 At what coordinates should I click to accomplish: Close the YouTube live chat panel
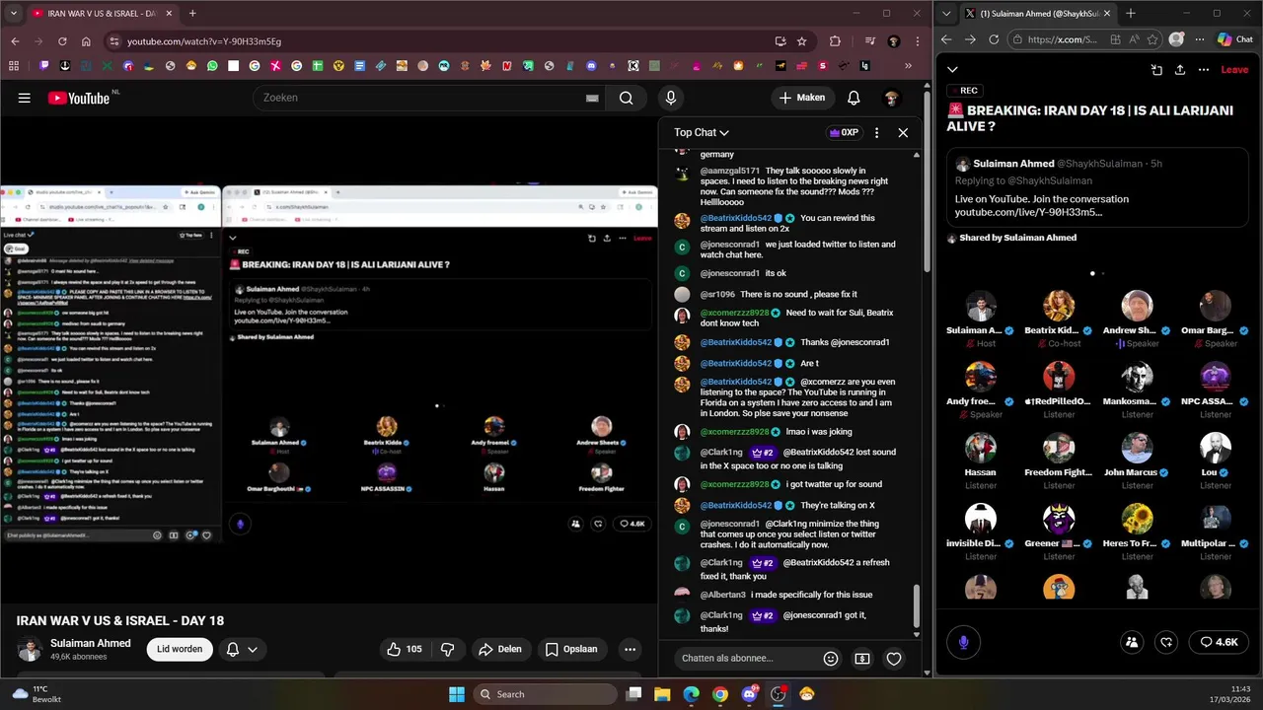pyautogui.click(x=903, y=132)
